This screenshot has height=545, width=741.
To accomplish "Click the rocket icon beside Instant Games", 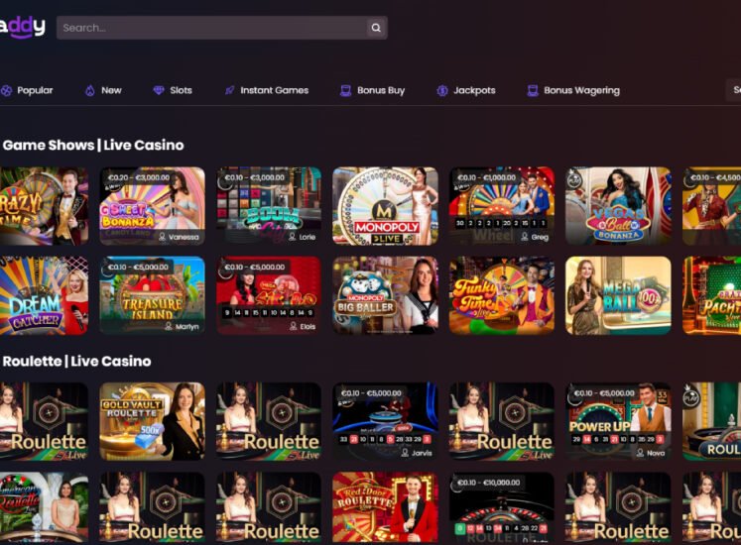I will coord(229,90).
